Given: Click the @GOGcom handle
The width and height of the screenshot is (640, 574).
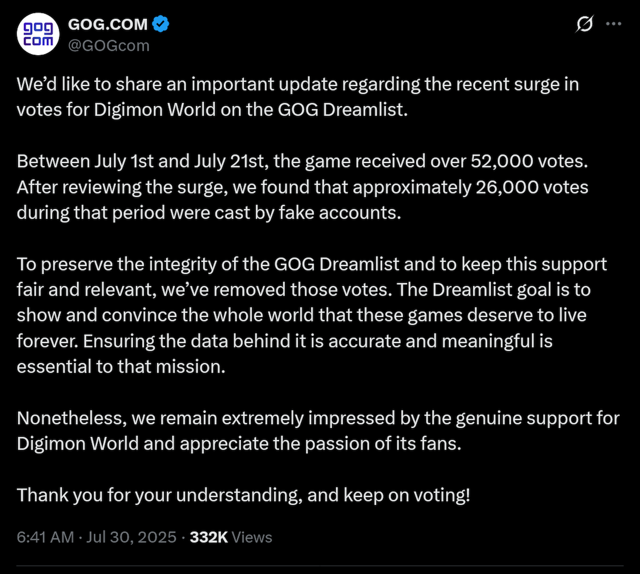Looking at the screenshot, I should pyautogui.click(x=108, y=45).
